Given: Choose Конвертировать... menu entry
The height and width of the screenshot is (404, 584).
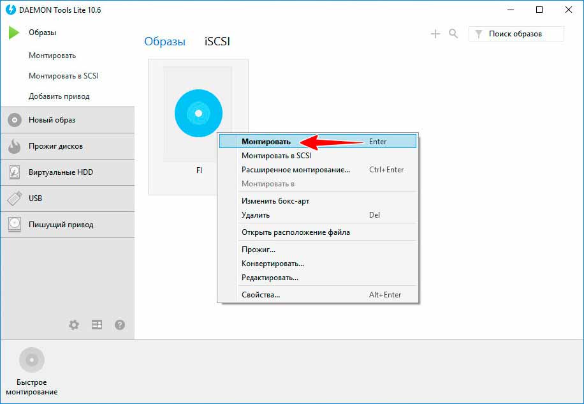Looking at the screenshot, I should click(x=318, y=264).
